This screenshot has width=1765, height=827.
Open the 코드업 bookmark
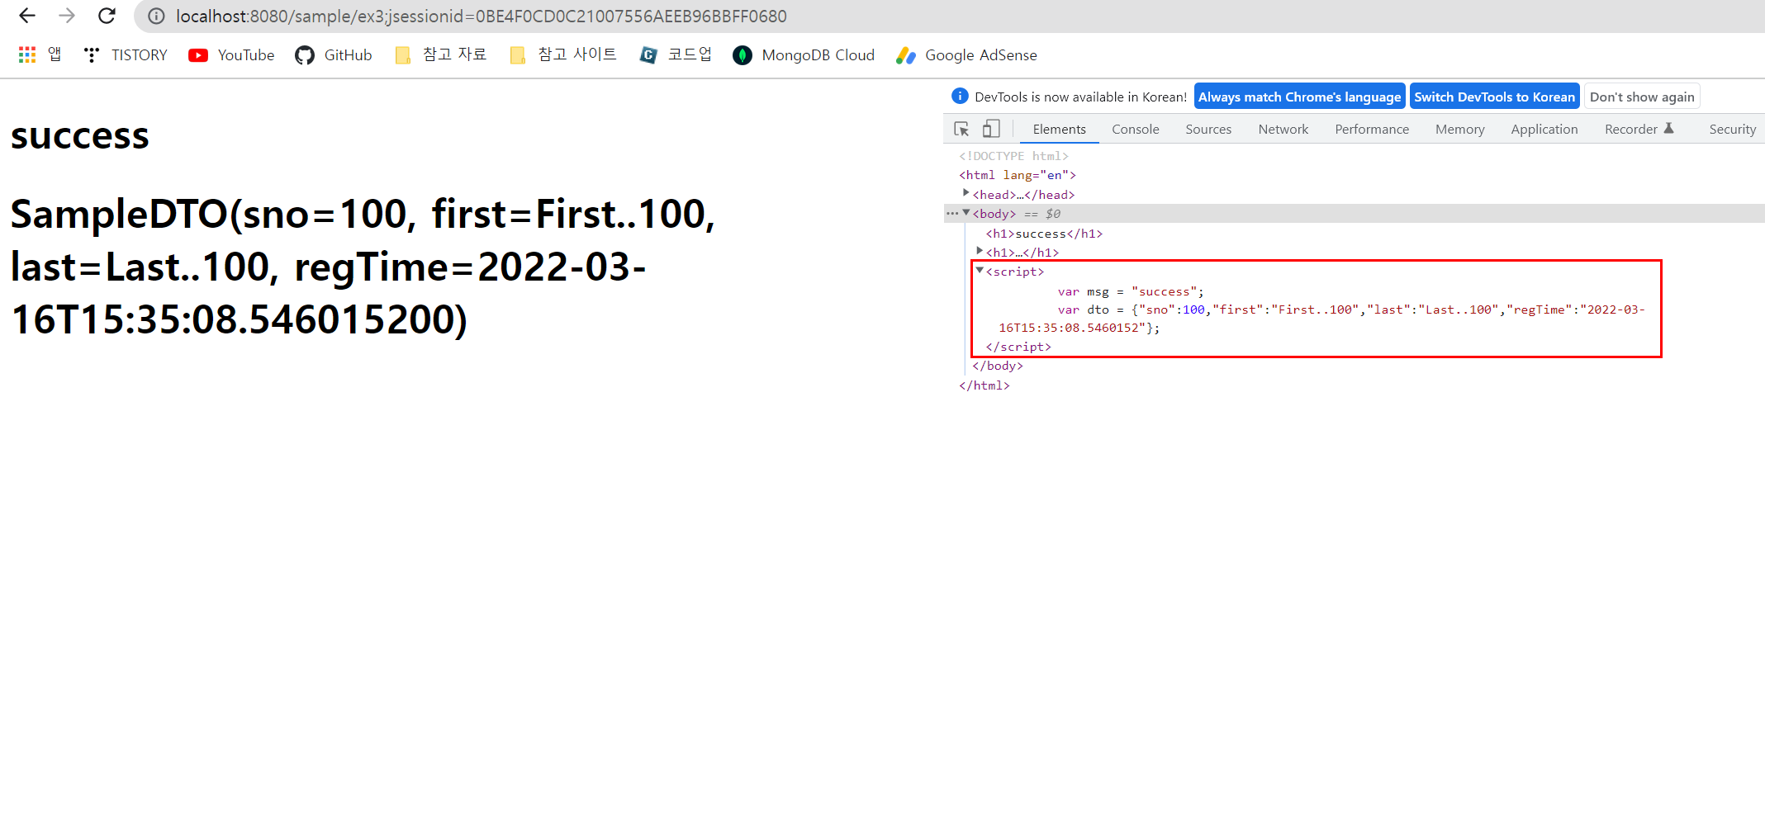coord(676,55)
